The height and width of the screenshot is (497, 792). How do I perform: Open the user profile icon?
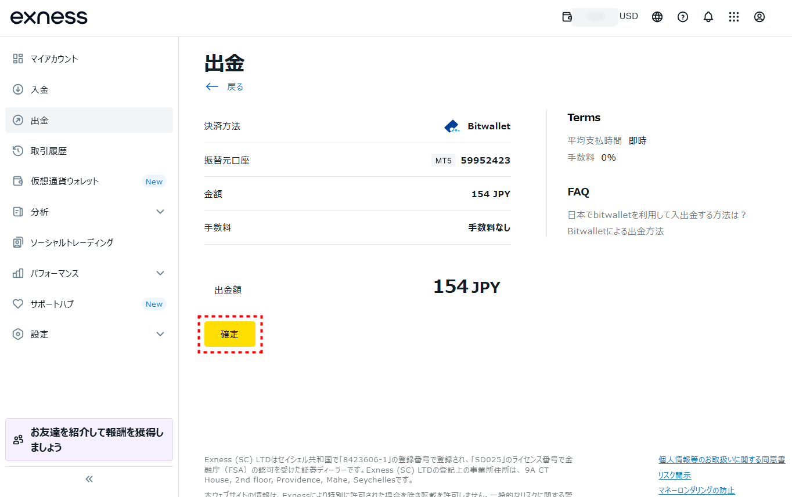point(759,17)
